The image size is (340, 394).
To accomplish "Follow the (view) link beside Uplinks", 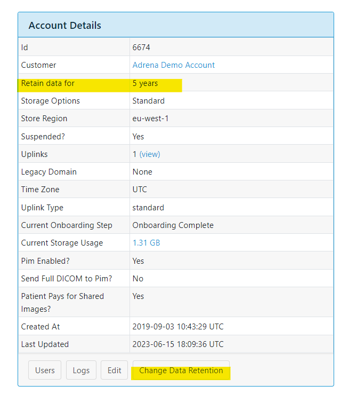I will 150,154.
